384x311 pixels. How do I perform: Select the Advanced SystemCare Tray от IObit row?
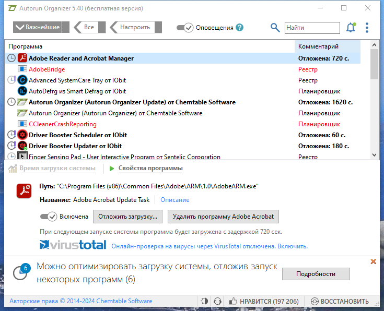pyautogui.click(x=183, y=80)
